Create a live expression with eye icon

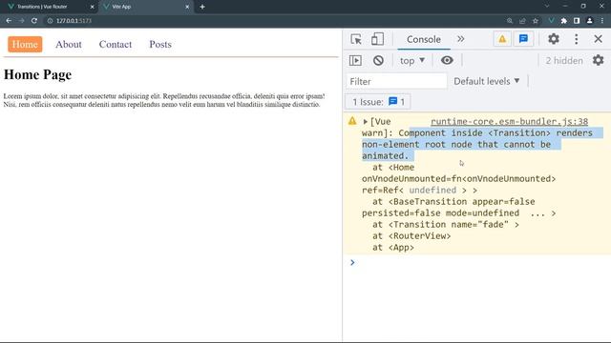(447, 60)
